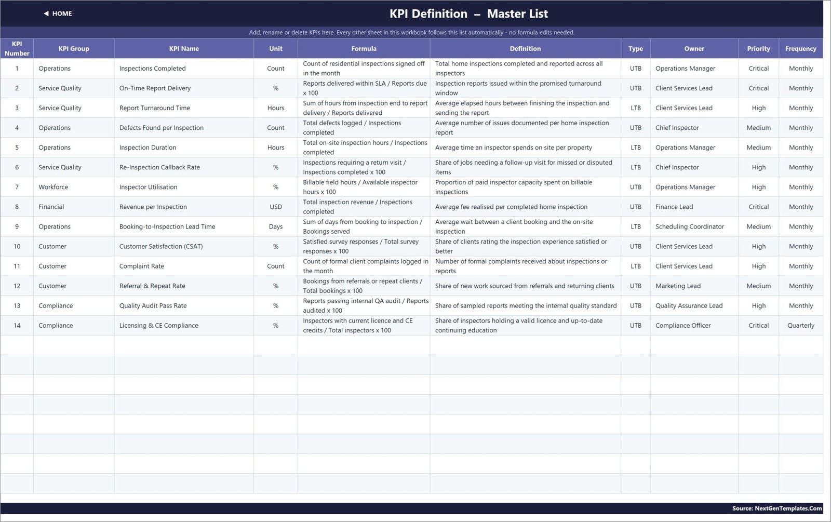The width and height of the screenshot is (831, 522).
Task: Click formula 'Satisfied survey responses / Total survey responses'
Action: tap(364, 246)
